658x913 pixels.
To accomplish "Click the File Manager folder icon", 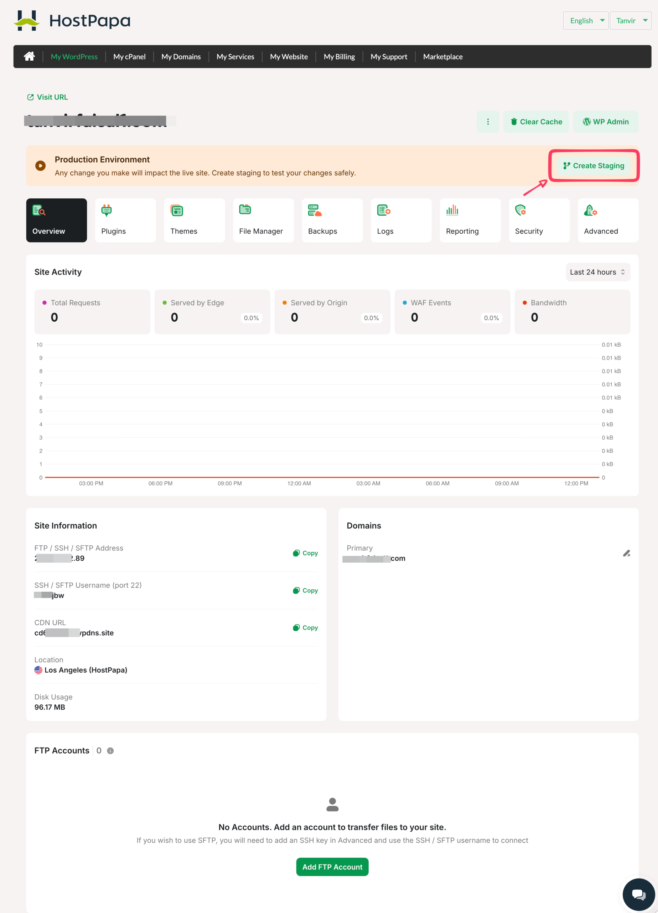I will point(245,209).
